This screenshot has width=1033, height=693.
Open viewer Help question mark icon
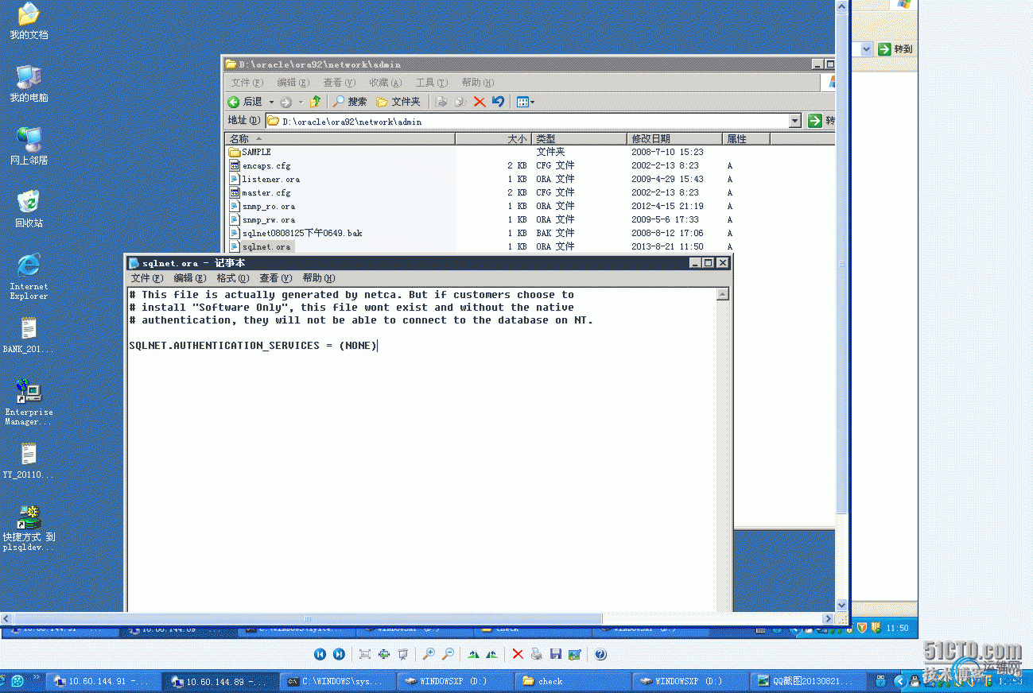click(x=600, y=654)
